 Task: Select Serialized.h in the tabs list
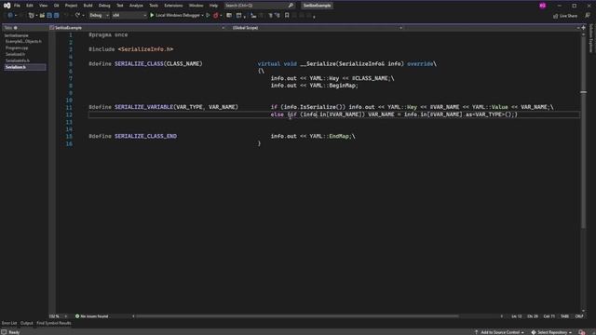15,54
